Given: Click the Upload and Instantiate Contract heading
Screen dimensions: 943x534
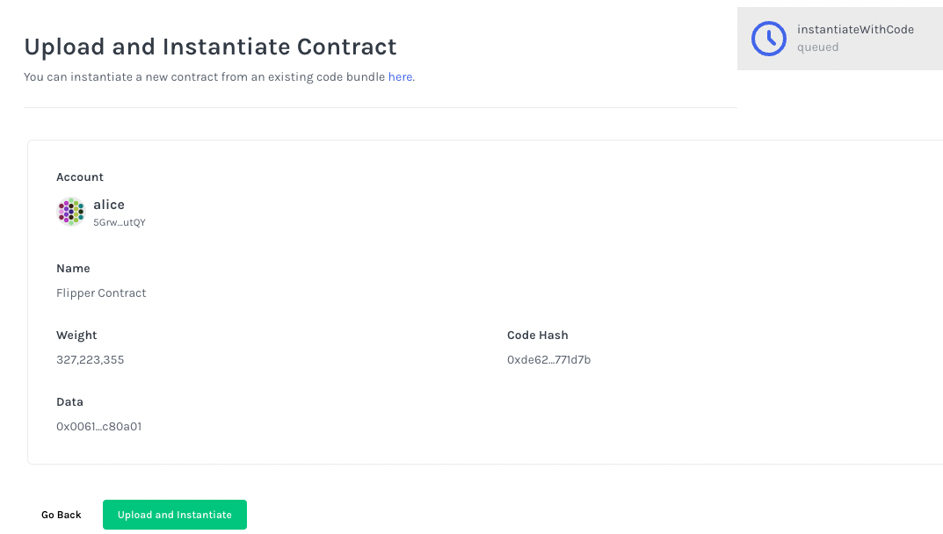Looking at the screenshot, I should (x=211, y=47).
